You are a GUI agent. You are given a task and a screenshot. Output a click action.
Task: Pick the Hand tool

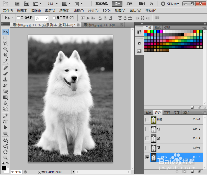5,152
